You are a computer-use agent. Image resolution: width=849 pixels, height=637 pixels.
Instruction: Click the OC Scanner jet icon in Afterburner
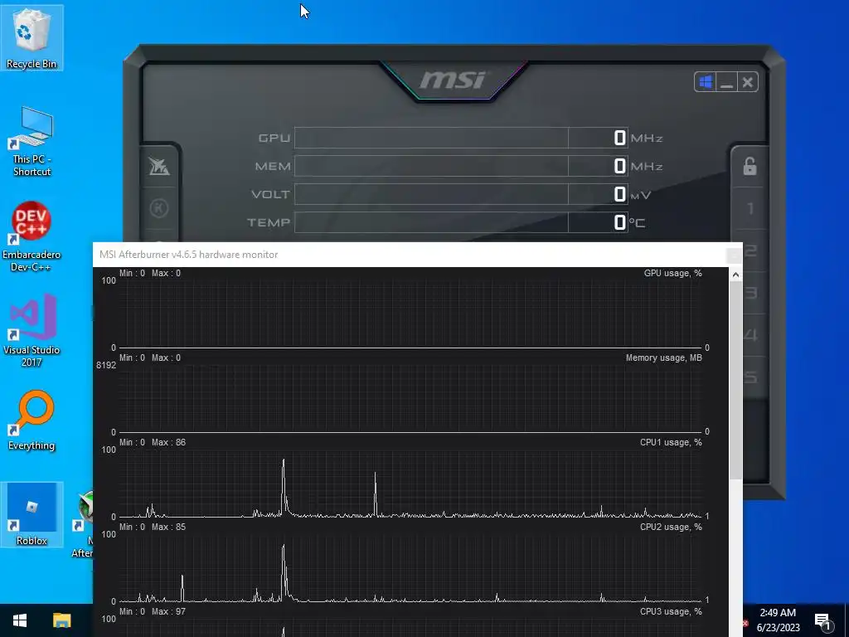coord(159,166)
